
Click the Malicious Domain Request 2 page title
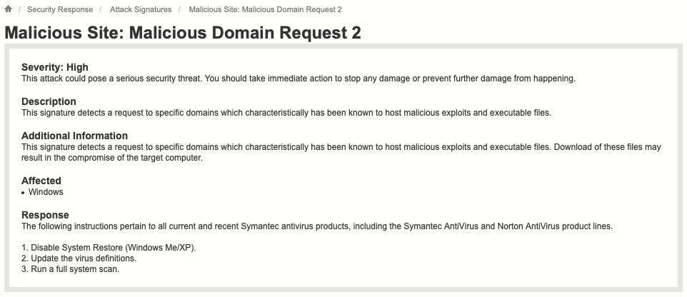coord(183,33)
